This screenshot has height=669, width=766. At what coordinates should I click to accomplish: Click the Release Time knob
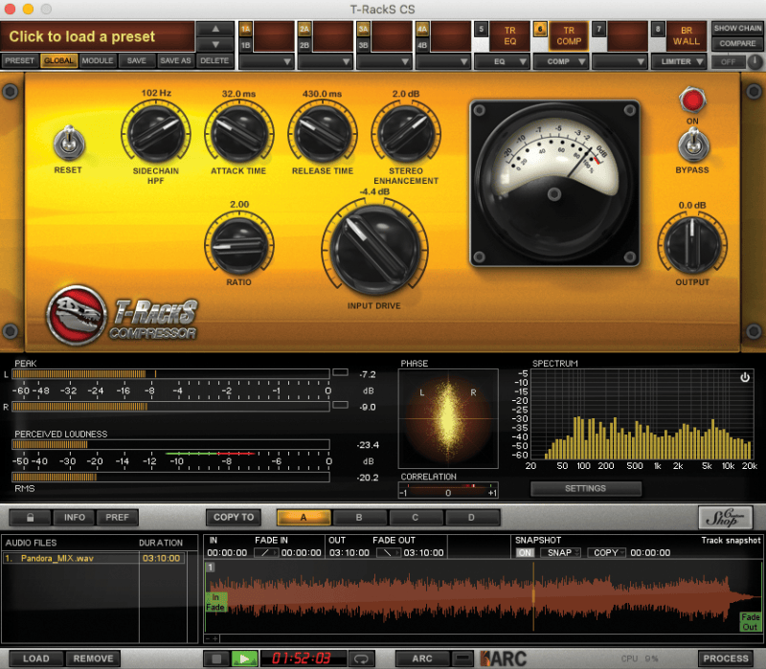tap(323, 134)
